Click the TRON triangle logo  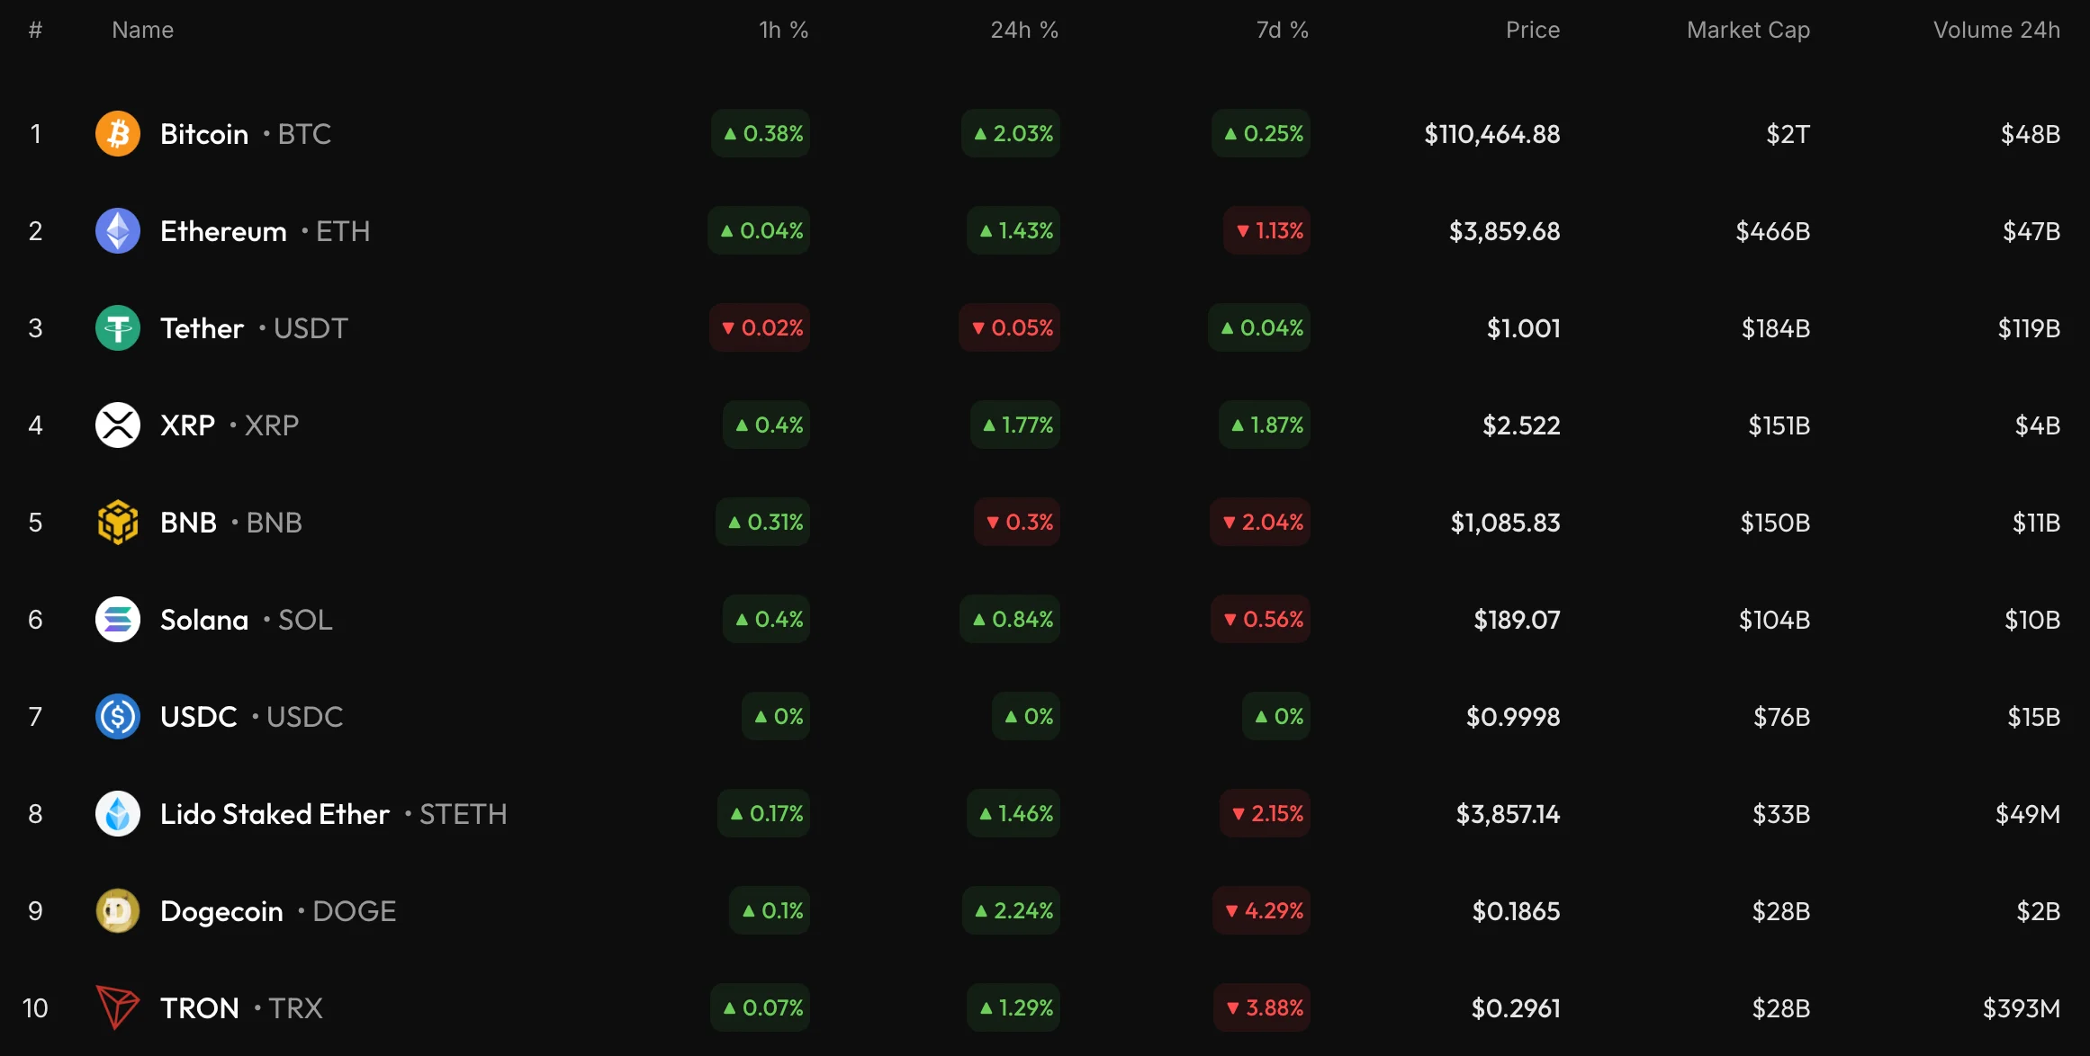click(118, 1007)
